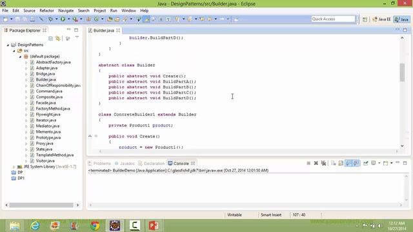Select Facade.java in Package Explorer

[x=46, y=103]
